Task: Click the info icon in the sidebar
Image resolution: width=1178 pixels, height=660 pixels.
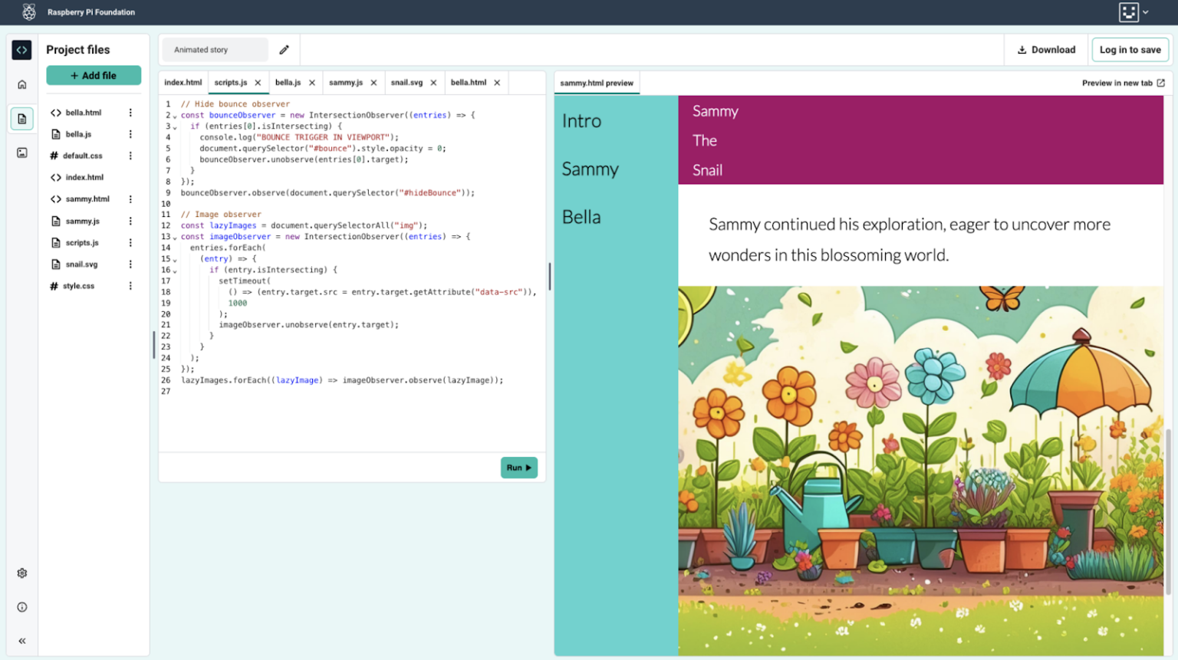Action: pos(21,606)
